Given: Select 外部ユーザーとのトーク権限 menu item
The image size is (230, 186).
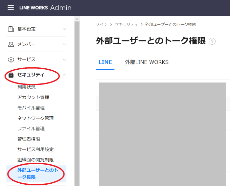Looking at the screenshot, I should pyautogui.click(x=36, y=174).
